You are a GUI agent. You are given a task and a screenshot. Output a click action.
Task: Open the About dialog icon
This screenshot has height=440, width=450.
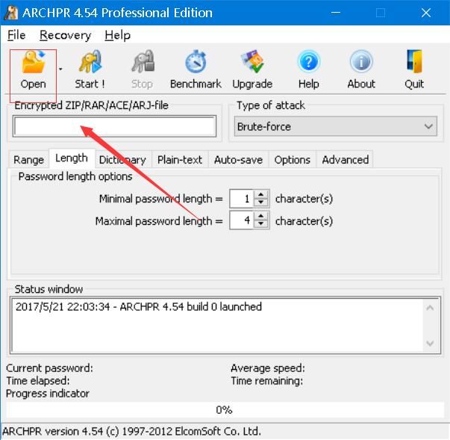(361, 69)
